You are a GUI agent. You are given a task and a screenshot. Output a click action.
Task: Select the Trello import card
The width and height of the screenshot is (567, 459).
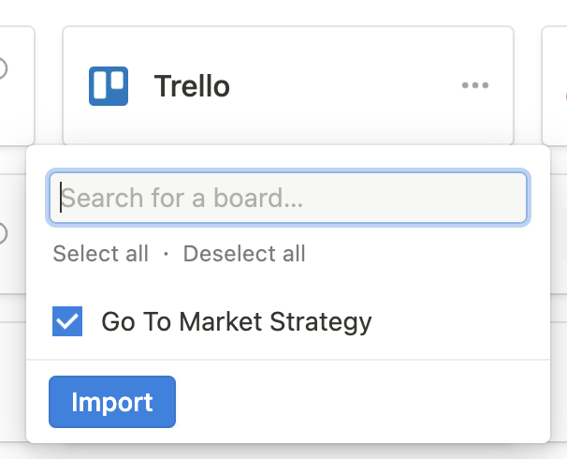point(288,85)
